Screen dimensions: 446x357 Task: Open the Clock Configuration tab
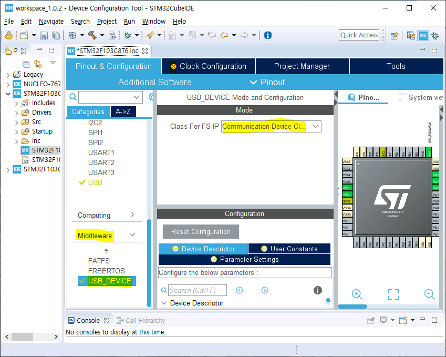tap(209, 66)
